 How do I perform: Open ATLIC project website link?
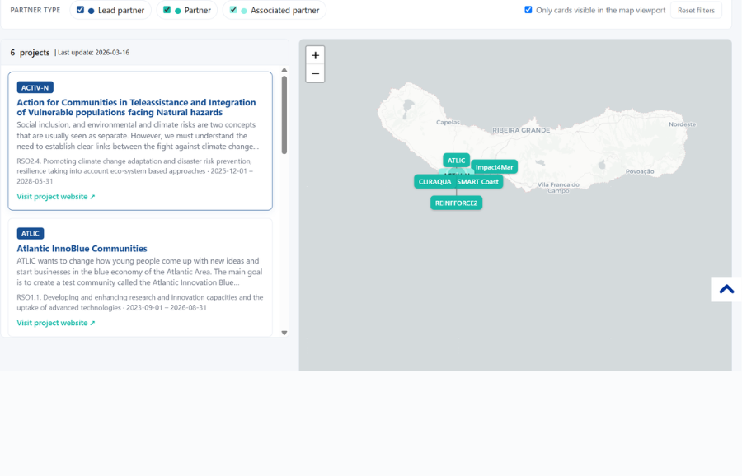56,323
